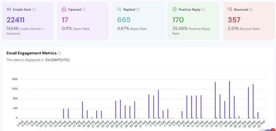This screenshot has width=276, height=131.
Task: Click the Emails Sent envelope icon
Action: click(x=9, y=10)
